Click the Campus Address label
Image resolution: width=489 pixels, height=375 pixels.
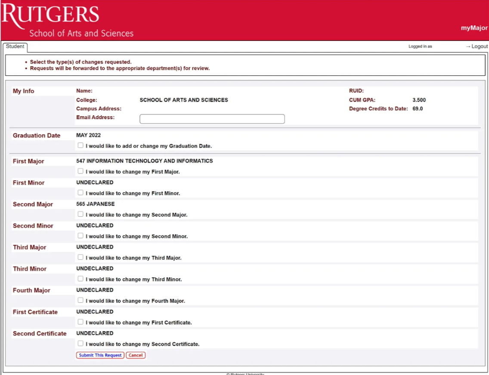click(x=99, y=109)
